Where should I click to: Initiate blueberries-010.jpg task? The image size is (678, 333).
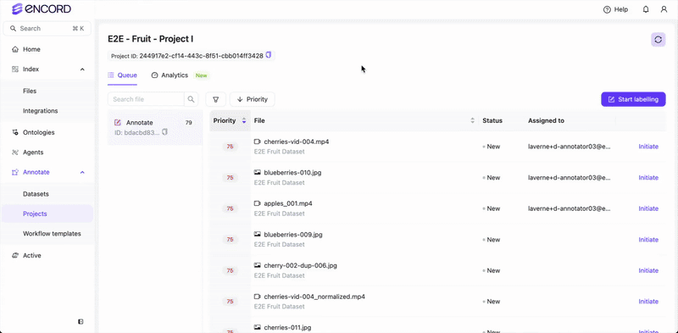(x=648, y=178)
